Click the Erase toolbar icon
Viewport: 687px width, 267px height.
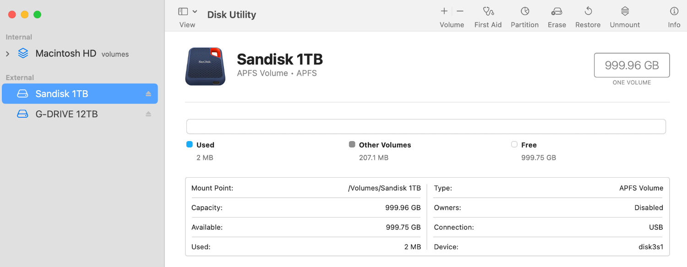click(557, 11)
